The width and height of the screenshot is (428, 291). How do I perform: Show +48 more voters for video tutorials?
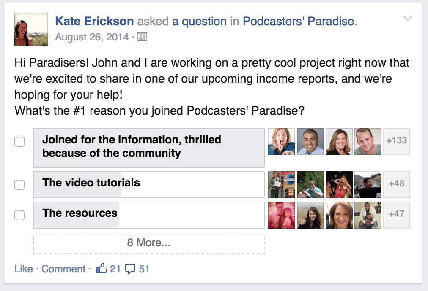(397, 185)
